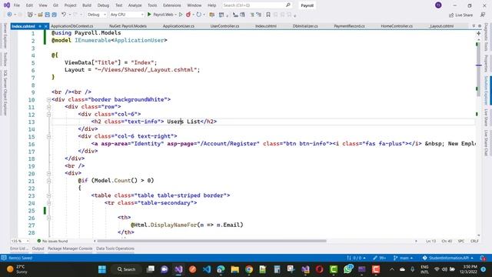Start debugging with the green Play icon
492x277 pixels.
[149, 15]
